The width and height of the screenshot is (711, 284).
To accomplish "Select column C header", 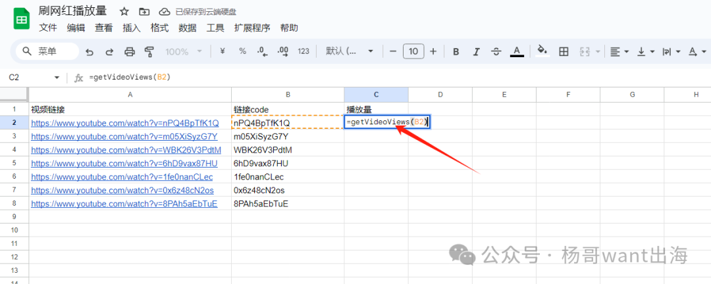I will (376, 94).
